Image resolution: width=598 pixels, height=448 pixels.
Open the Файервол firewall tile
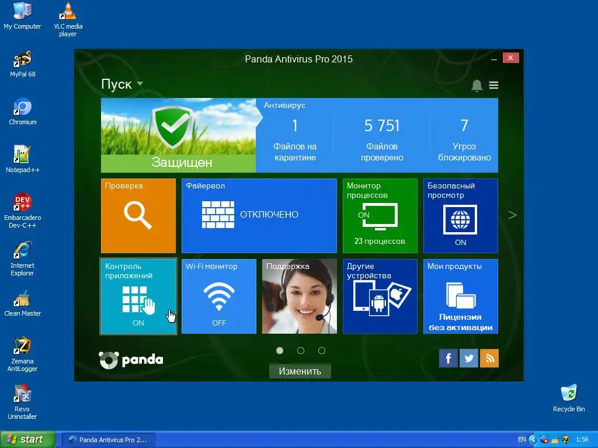pyautogui.click(x=259, y=216)
